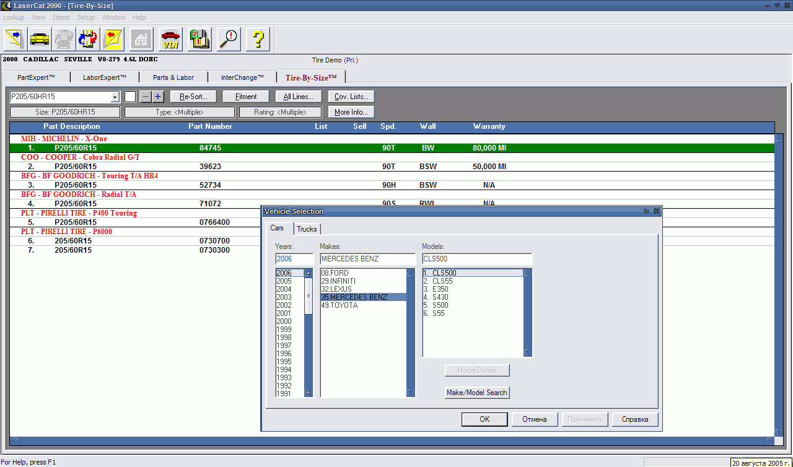Click the yellow note with red arrow icon

click(x=113, y=40)
